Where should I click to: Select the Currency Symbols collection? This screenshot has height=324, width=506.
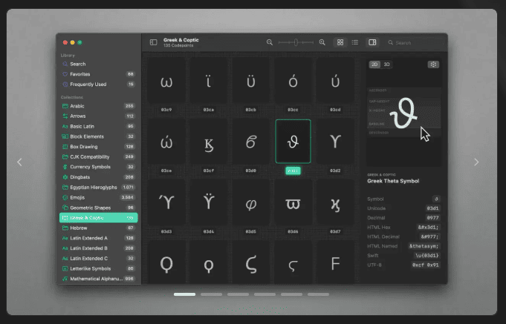point(98,167)
